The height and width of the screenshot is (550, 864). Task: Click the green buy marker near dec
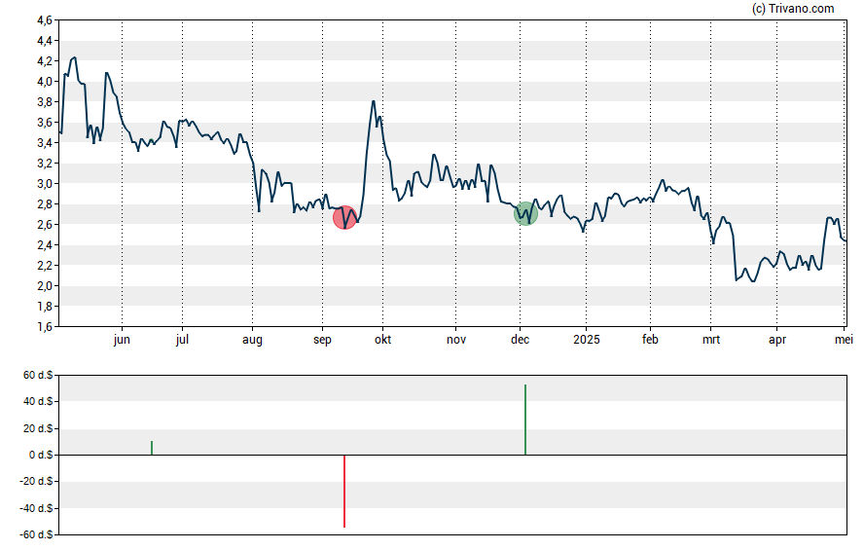(x=525, y=214)
